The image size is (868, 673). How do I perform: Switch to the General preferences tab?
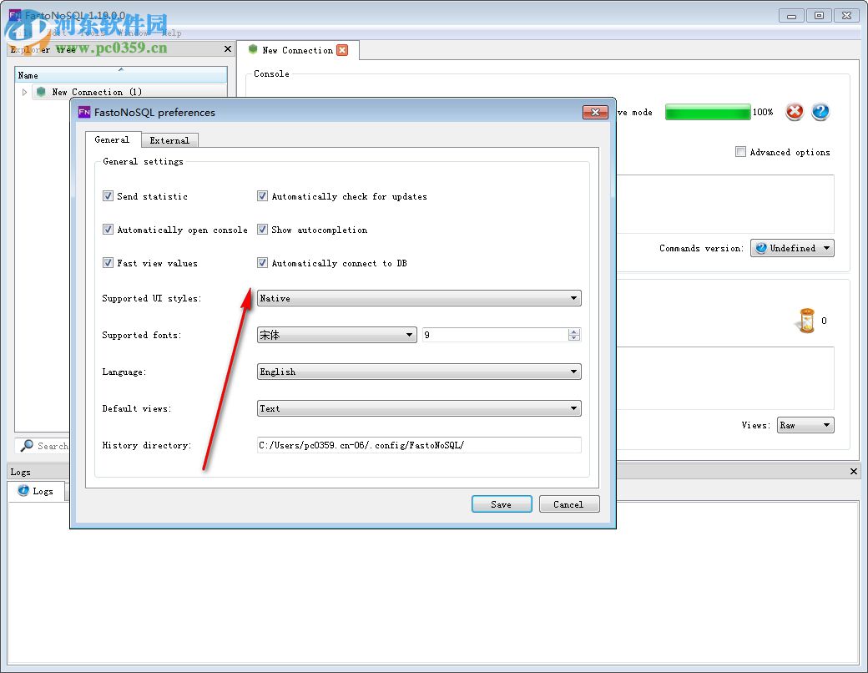pyautogui.click(x=113, y=139)
